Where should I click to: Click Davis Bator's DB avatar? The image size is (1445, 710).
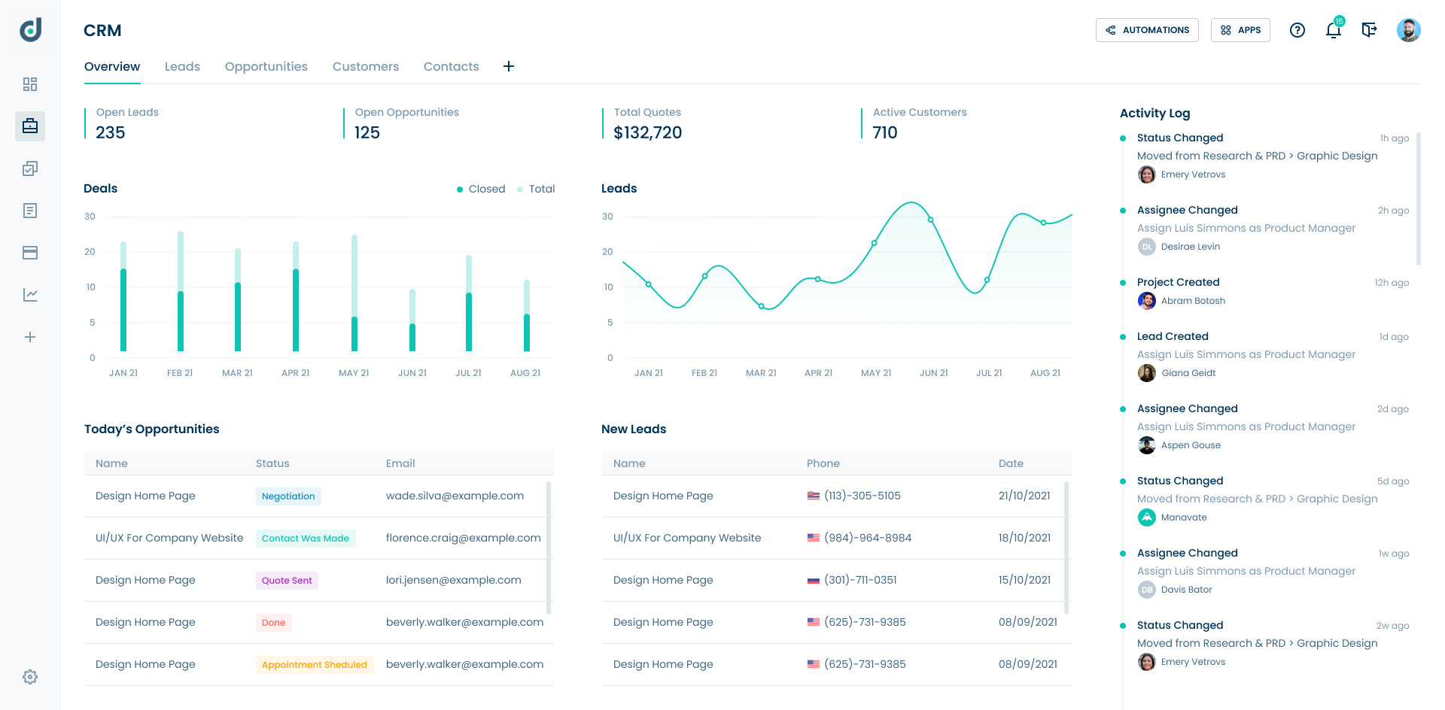click(1147, 590)
